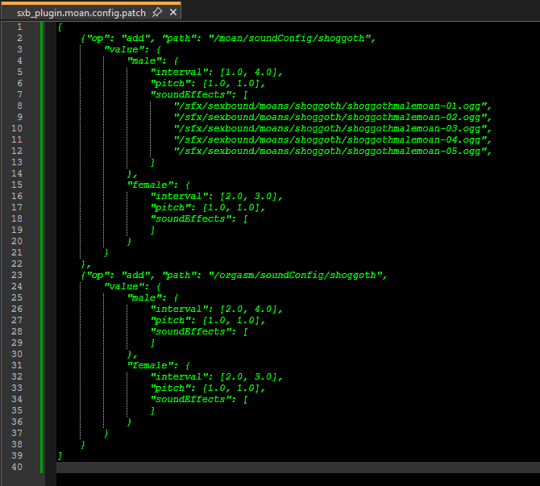Click the shoggothmalemoan-02.ogg path
This screenshot has height=486, width=540.
click(330, 118)
